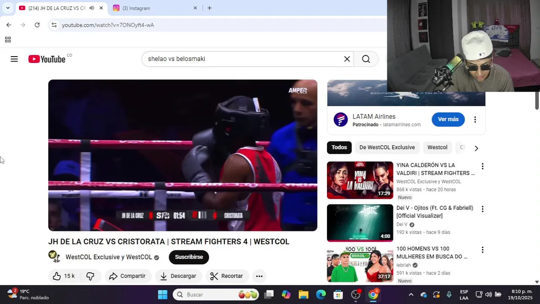Click the page scrollbar down arrow

537,282
